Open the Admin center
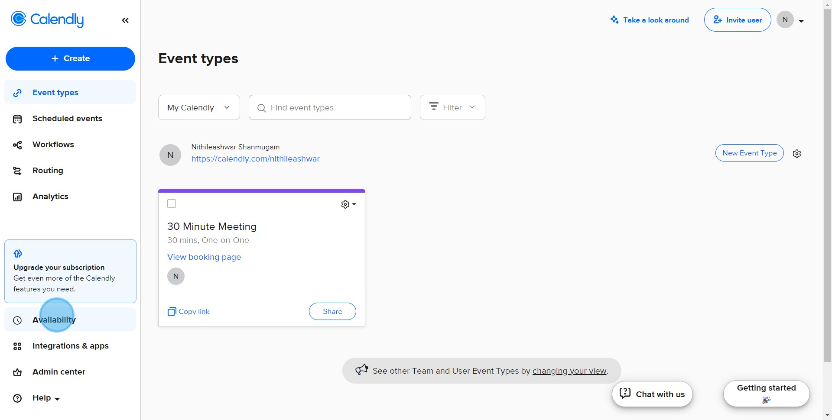 click(x=70, y=372)
